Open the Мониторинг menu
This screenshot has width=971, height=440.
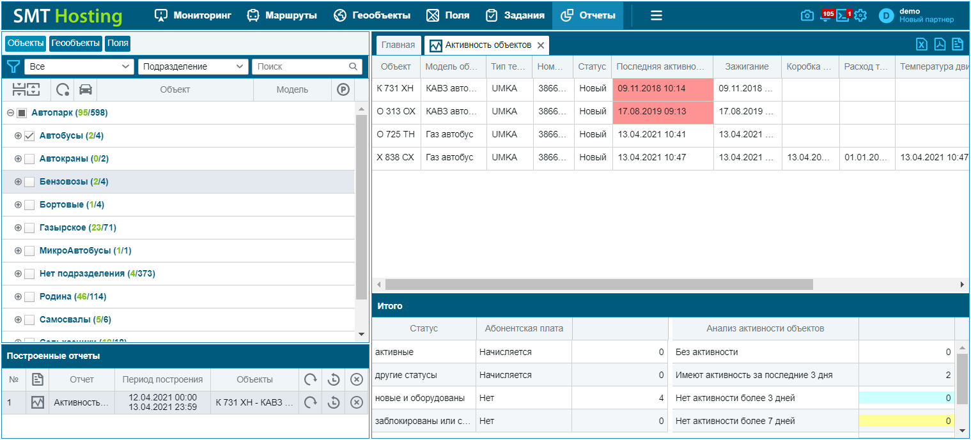tap(193, 15)
